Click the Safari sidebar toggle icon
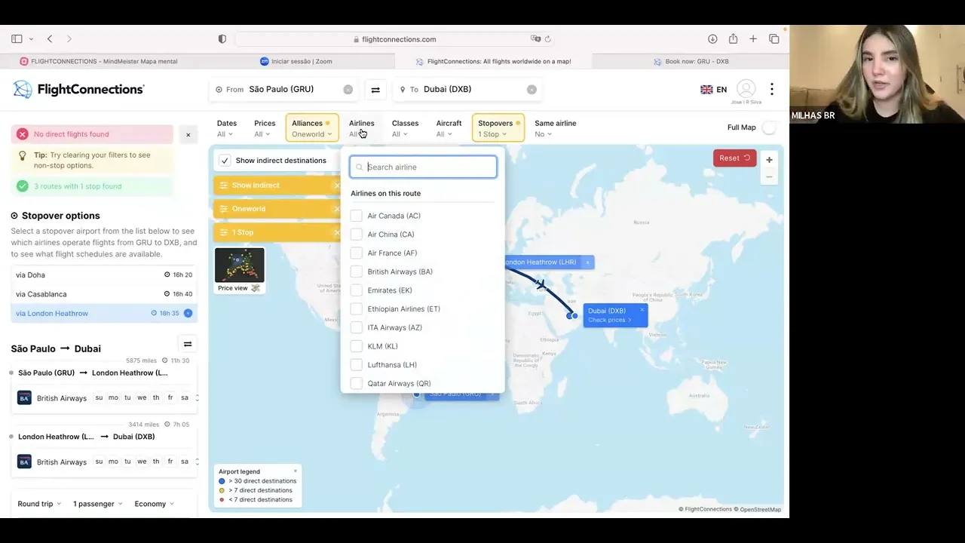 pos(17,38)
